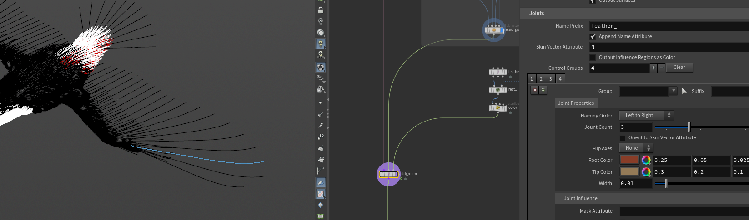The height and width of the screenshot is (220, 749).
Task: Click the eye visibility icon in viewport toolbar
Action: pos(321,78)
